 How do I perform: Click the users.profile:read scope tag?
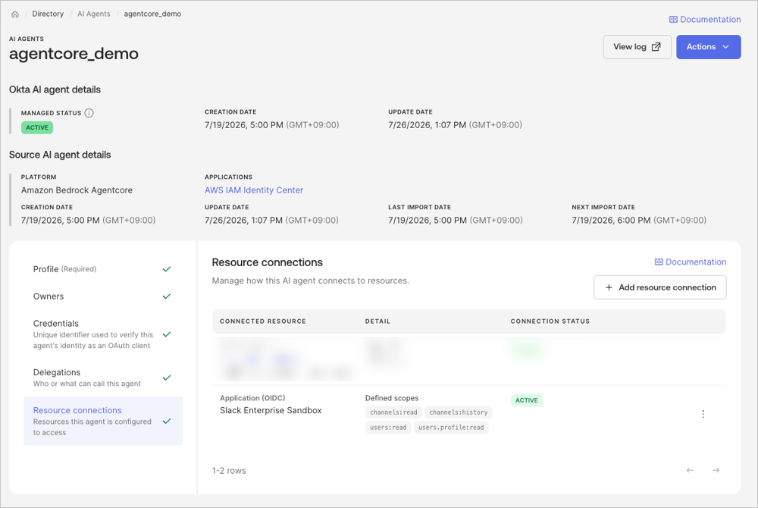451,428
